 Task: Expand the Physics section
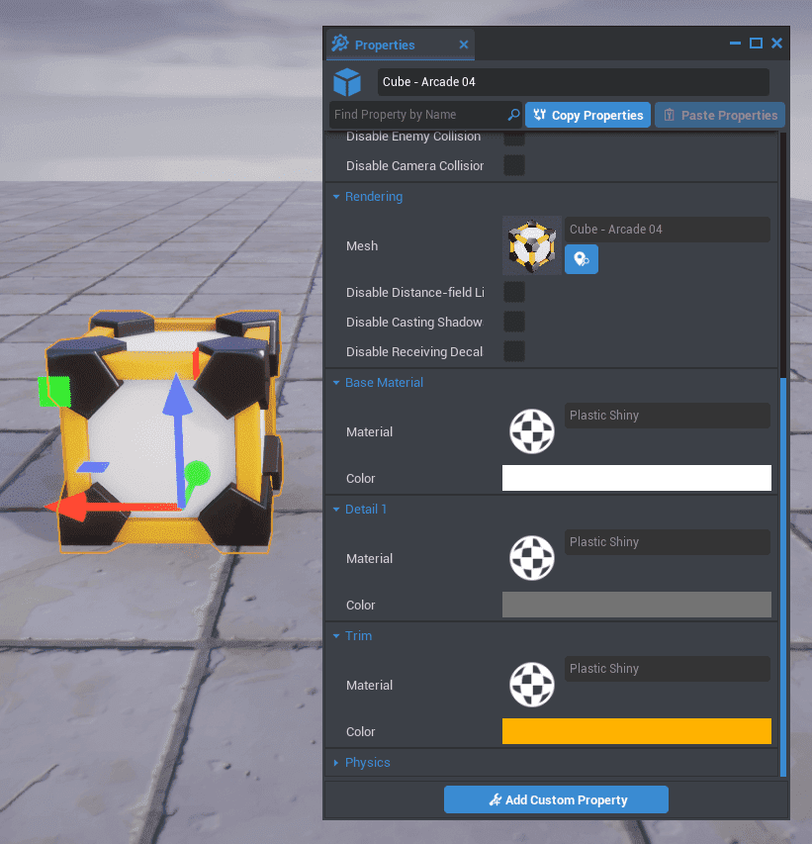click(x=367, y=763)
